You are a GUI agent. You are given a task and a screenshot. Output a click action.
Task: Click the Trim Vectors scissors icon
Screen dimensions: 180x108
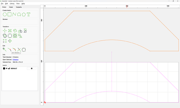click(x=19, y=49)
